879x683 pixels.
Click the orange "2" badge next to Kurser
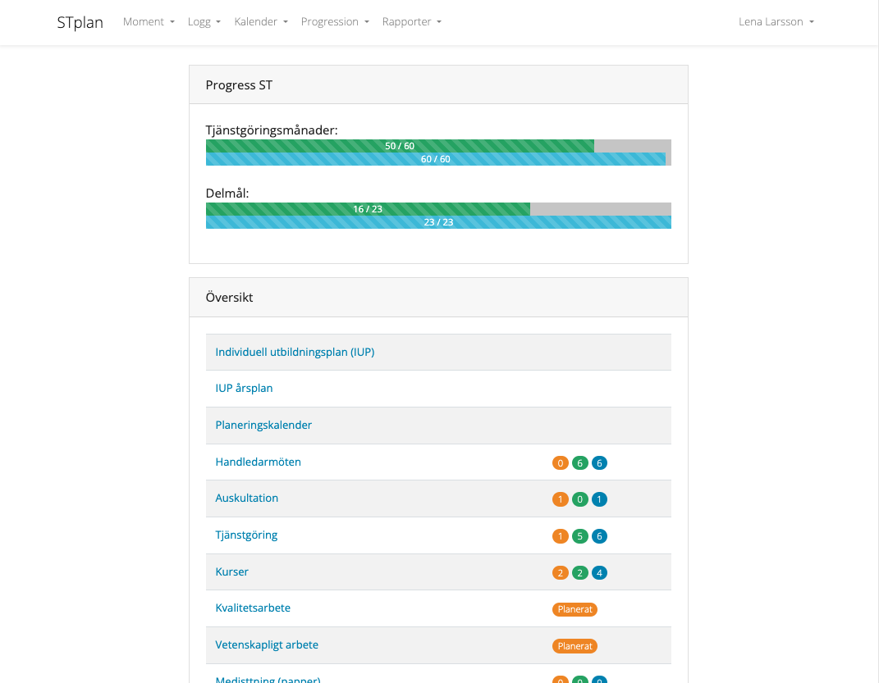pyautogui.click(x=561, y=572)
